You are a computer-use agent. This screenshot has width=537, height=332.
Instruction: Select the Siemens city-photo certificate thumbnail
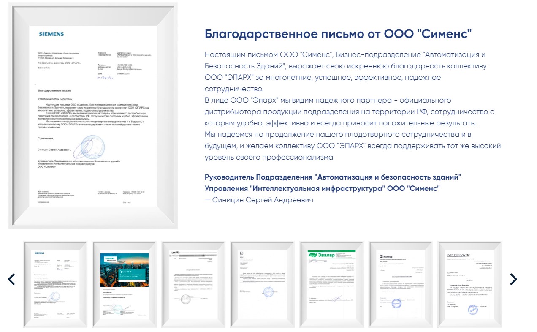point(124,284)
